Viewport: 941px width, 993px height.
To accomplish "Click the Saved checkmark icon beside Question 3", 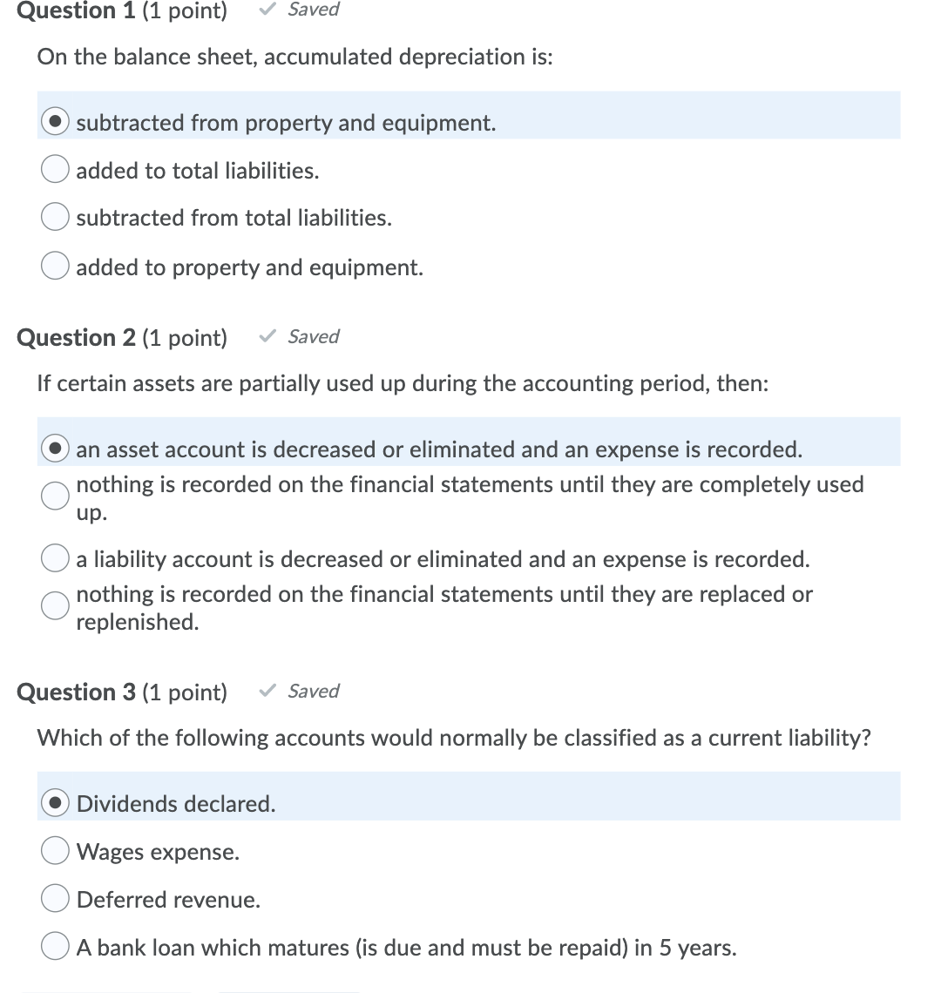I will pyautogui.click(x=268, y=691).
